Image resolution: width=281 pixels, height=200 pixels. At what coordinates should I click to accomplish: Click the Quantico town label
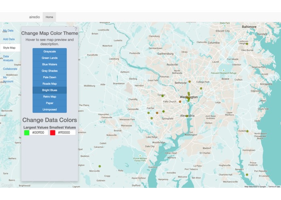pos(152,167)
